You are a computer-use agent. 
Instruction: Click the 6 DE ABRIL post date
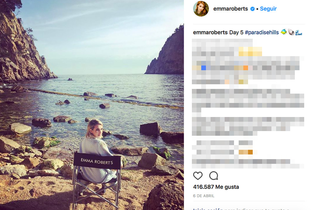pos(204,196)
